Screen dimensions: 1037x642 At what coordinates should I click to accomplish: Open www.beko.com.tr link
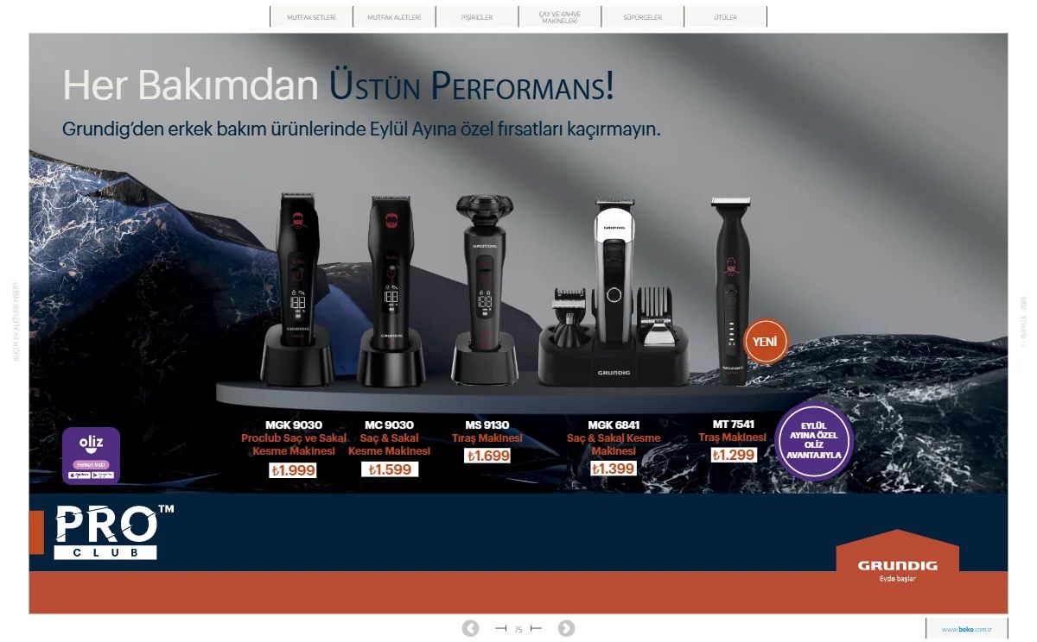click(967, 629)
